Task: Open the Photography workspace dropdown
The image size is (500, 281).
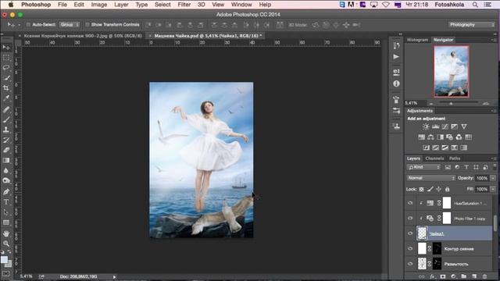Action: (472, 24)
